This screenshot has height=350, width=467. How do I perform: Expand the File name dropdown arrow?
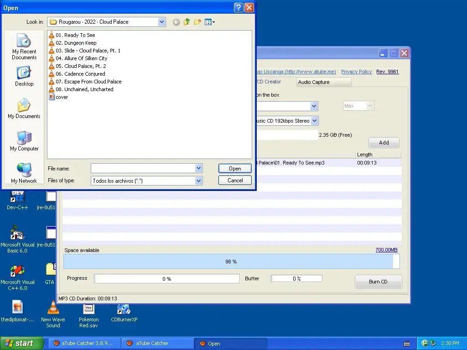coord(199,169)
